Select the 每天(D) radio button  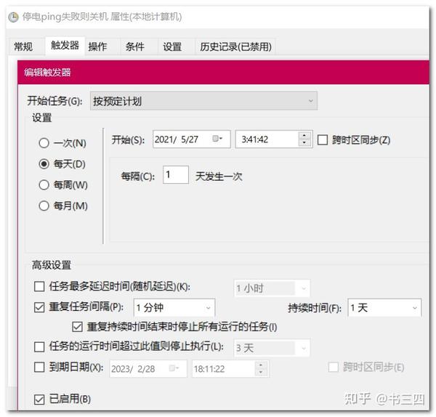(44, 164)
